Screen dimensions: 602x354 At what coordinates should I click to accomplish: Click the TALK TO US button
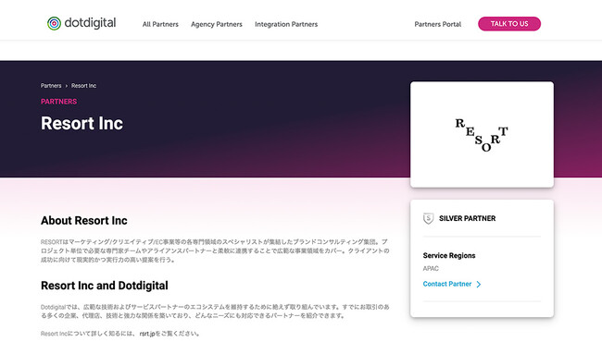pyautogui.click(x=509, y=24)
